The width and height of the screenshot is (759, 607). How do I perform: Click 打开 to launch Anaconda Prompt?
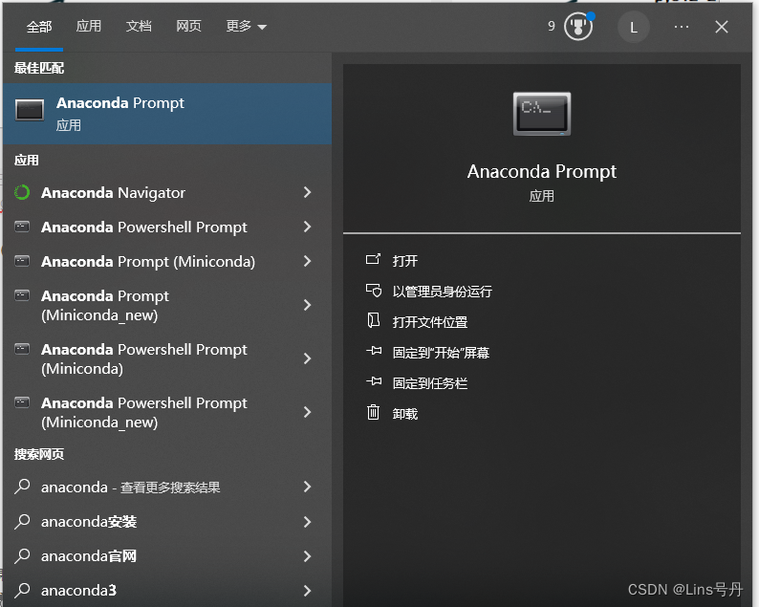(x=405, y=260)
